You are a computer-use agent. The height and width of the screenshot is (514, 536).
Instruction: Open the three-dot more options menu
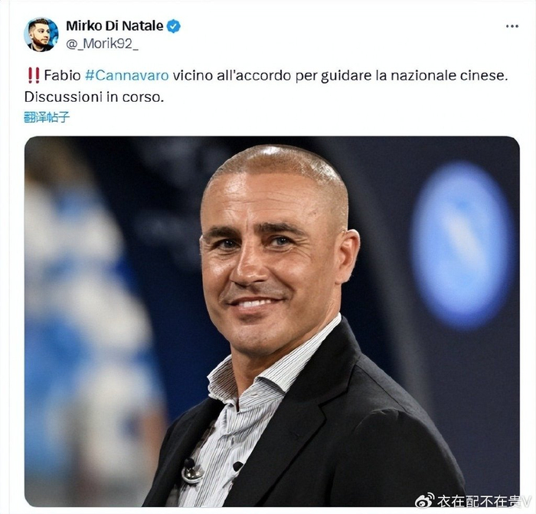511,26
